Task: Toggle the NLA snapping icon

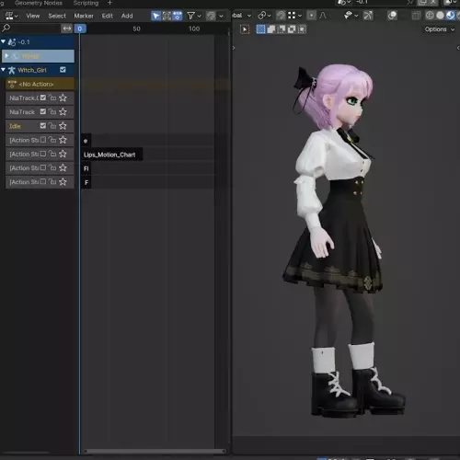Action: tap(211, 16)
